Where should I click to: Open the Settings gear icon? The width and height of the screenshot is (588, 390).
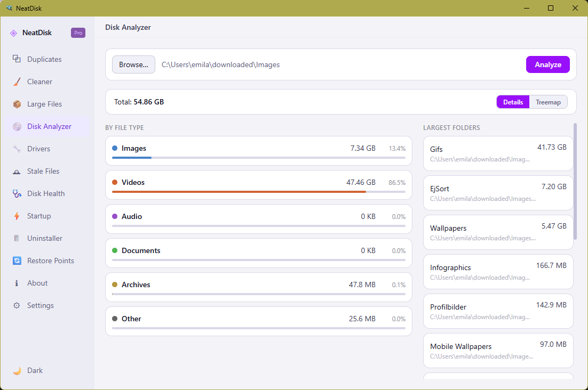point(17,305)
